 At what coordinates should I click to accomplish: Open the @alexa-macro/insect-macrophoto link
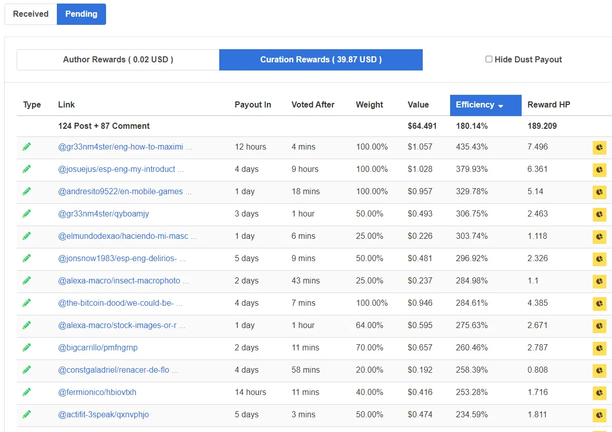pos(123,280)
